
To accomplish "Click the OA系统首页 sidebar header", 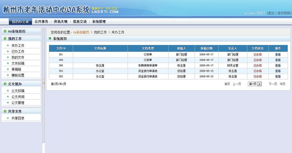I will [x=21, y=31].
